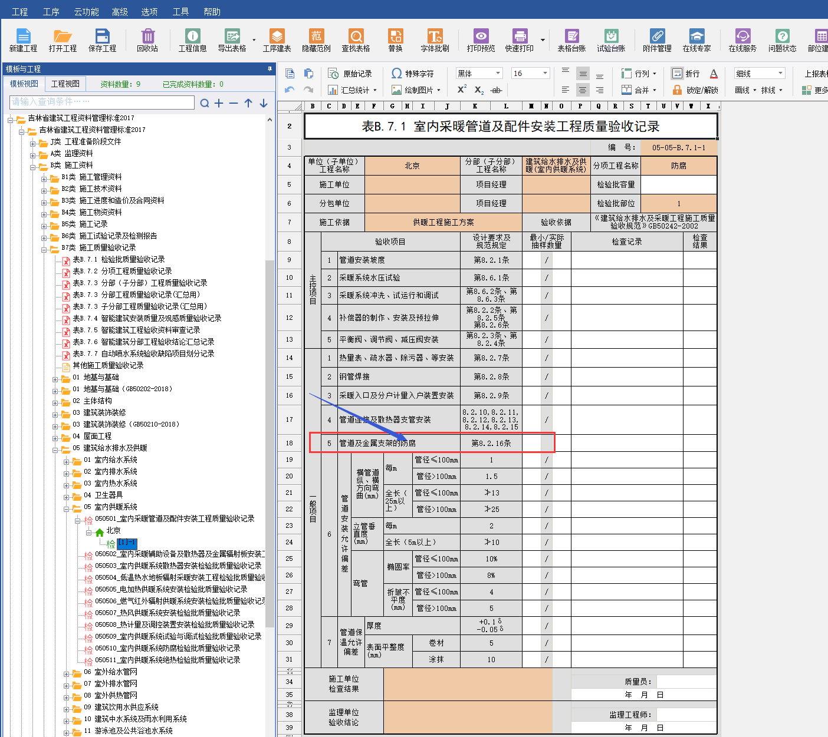Open the 表格台账 ledger

572,40
